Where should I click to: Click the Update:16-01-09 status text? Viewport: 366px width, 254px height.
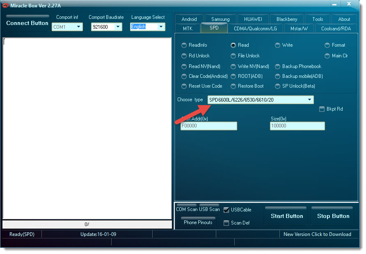[x=98, y=234]
